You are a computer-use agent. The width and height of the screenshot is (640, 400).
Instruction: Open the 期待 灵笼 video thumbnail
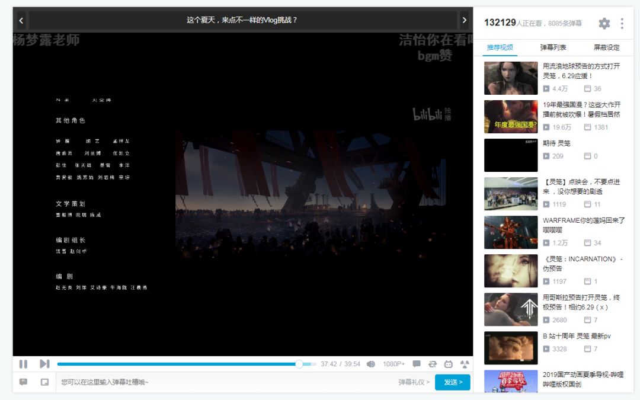tap(511, 155)
